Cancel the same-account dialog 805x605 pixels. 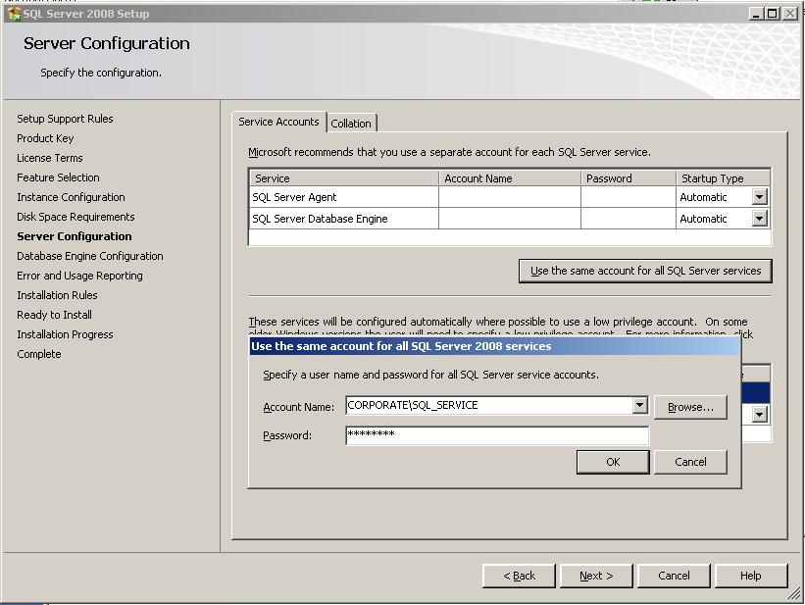[690, 462]
